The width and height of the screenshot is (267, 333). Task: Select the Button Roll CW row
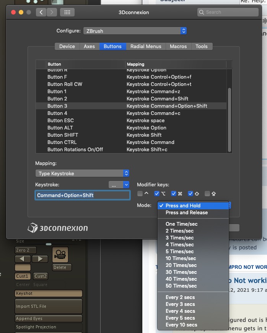(x=131, y=84)
